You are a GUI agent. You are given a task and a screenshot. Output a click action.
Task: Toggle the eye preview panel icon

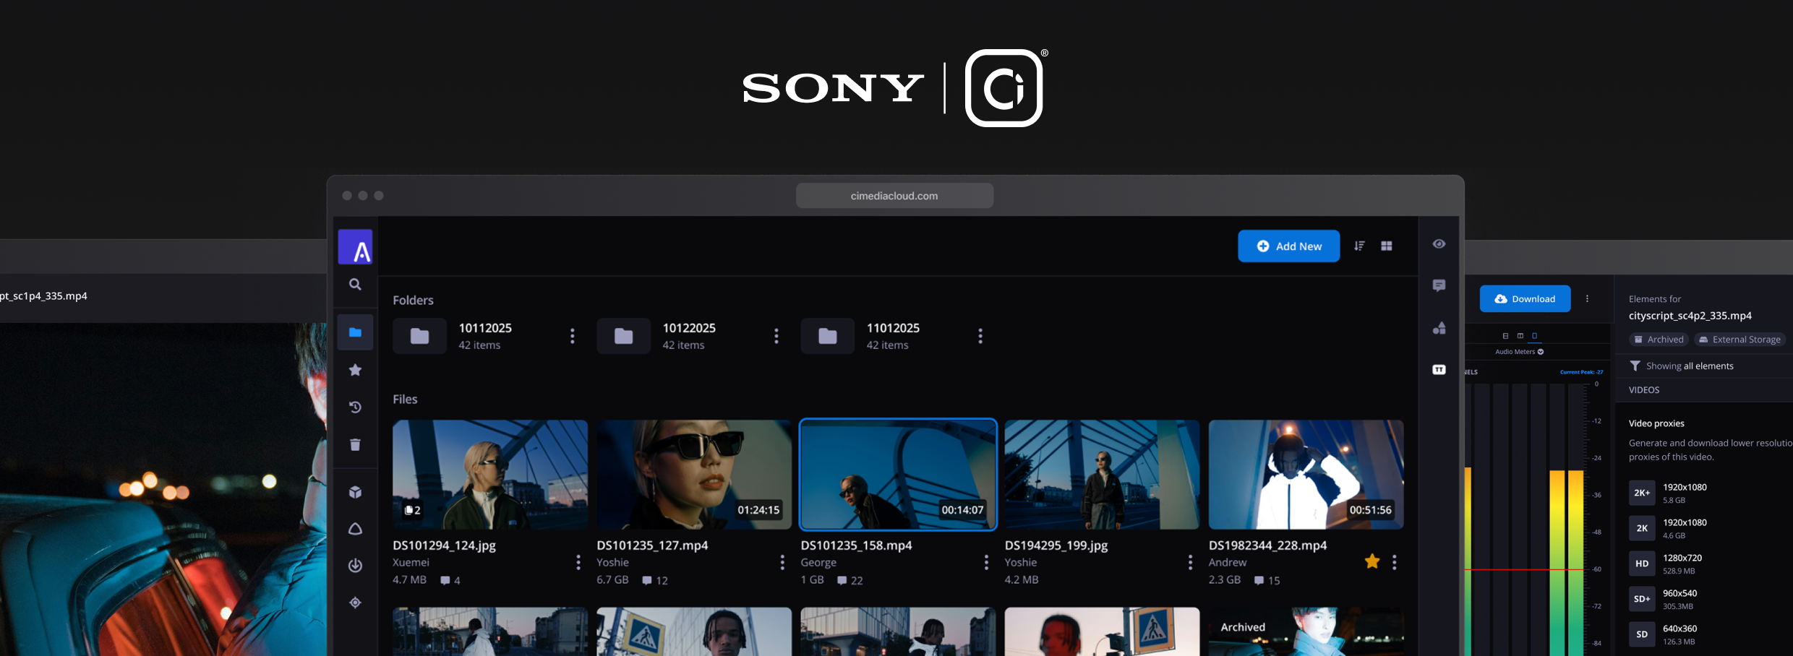click(x=1439, y=244)
